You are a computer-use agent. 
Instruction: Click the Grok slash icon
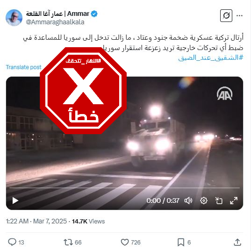pyautogui.click(x=226, y=15)
